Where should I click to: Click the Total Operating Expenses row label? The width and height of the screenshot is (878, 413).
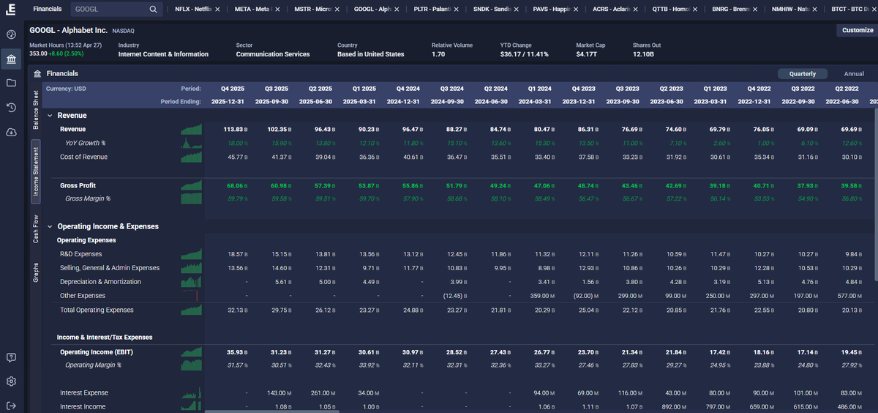point(97,310)
